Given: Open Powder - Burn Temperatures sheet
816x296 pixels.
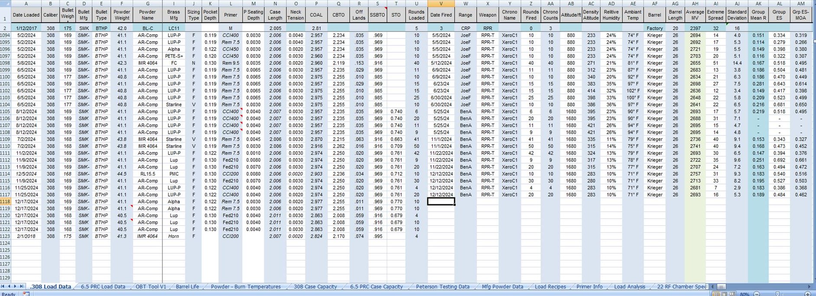Looking at the screenshot, I should click(x=246, y=286).
